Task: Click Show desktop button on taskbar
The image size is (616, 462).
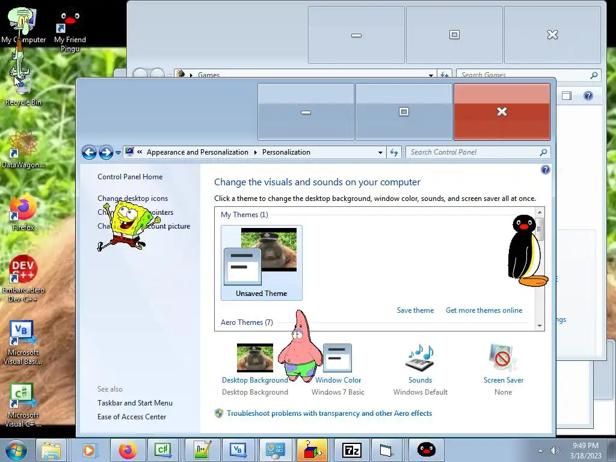Action: coord(611,450)
